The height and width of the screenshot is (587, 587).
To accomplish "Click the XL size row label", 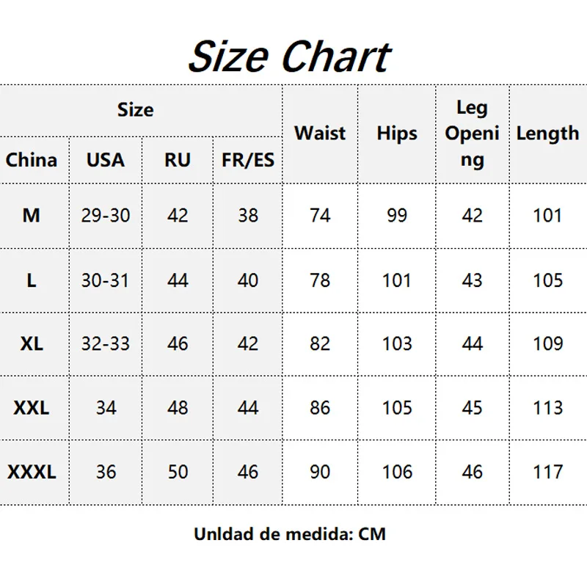I will (x=32, y=343).
